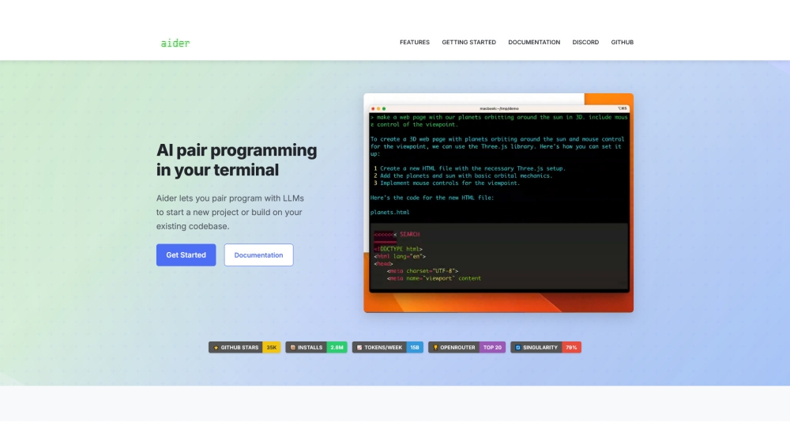Click the outlined Documentation button
This screenshot has width=790, height=445.
[258, 255]
